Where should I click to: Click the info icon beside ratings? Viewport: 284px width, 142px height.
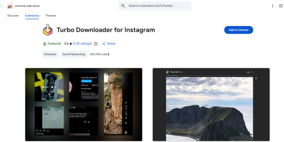(x=96, y=44)
